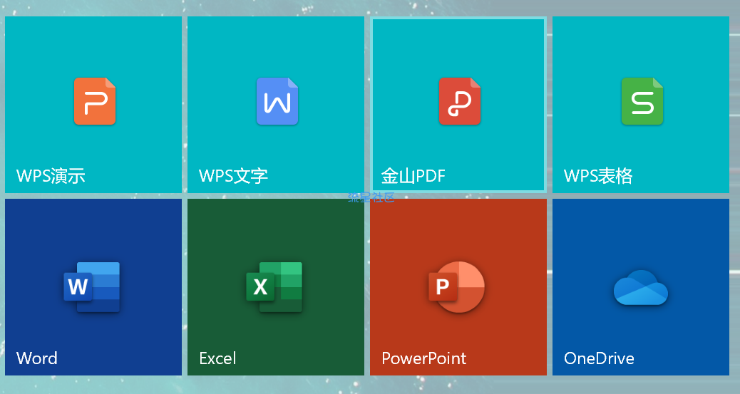Click the OneDrive tile label

tap(600, 358)
